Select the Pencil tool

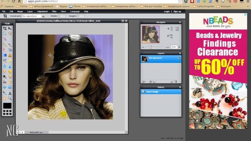click(x=5, y=45)
